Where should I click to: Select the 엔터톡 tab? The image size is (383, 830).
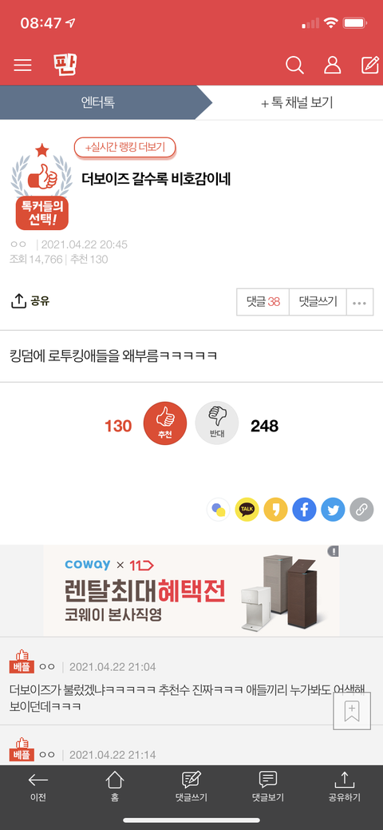tap(97, 103)
